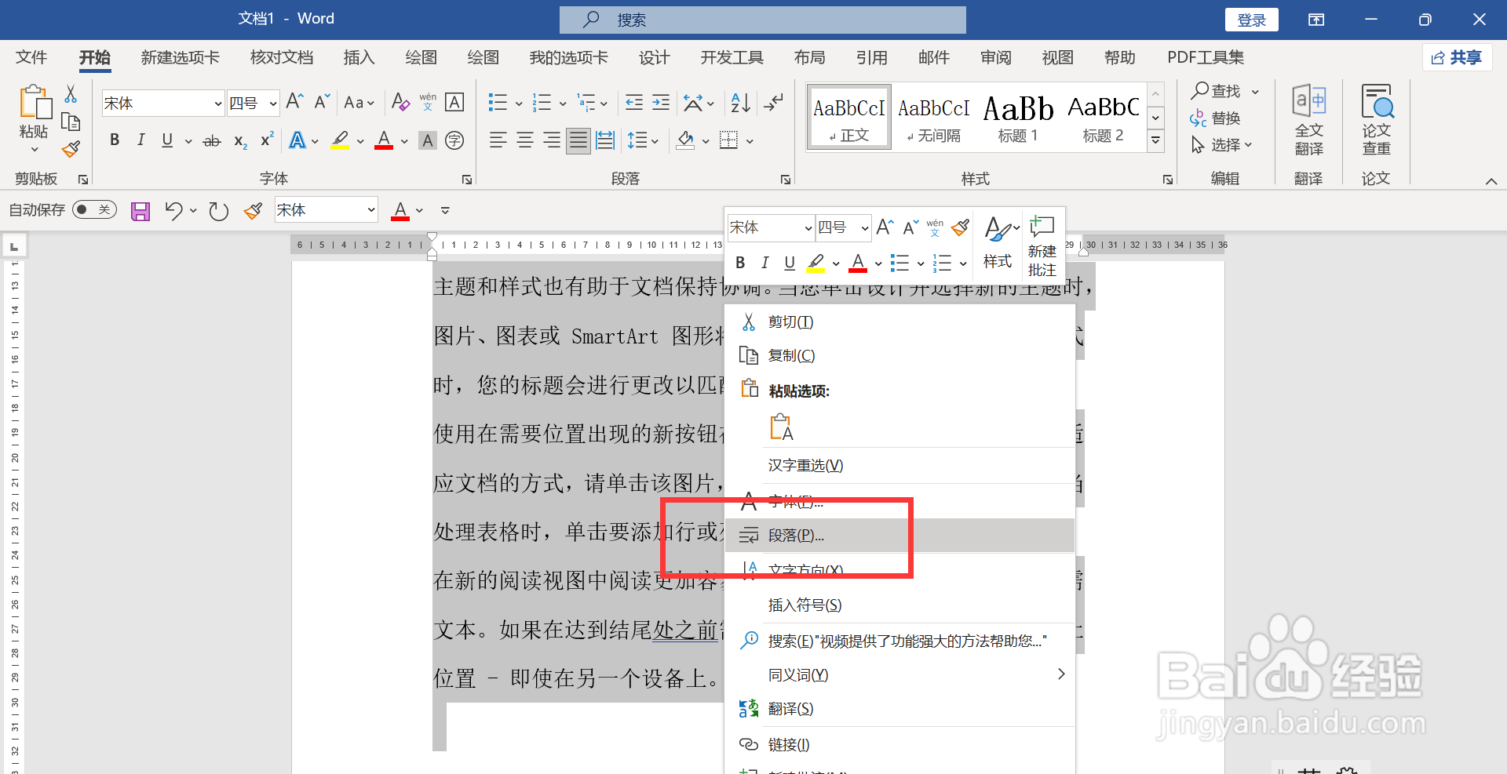Choose Paragraph from context menu
1507x774 pixels.
(899, 536)
